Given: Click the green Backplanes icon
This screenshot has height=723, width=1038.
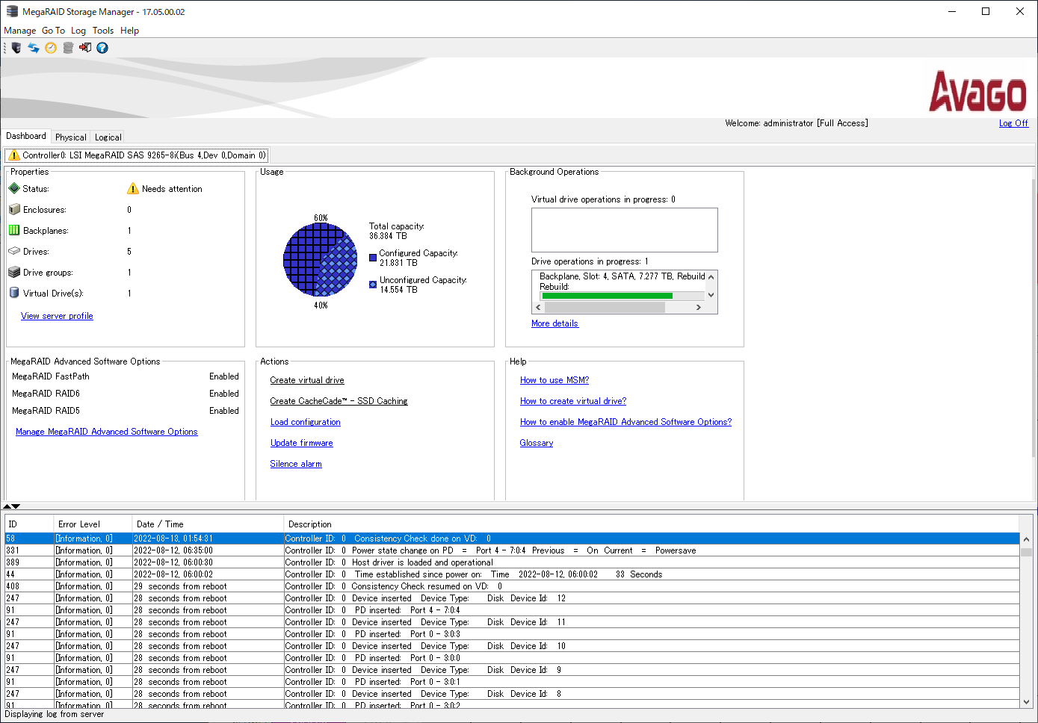Looking at the screenshot, I should tap(14, 230).
